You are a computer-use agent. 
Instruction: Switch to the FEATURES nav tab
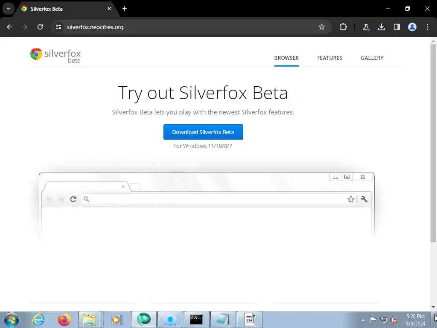[x=330, y=58]
